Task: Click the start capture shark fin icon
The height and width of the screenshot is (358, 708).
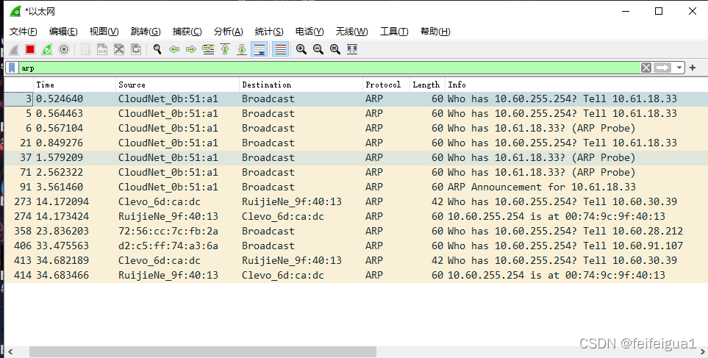Action: 14,49
